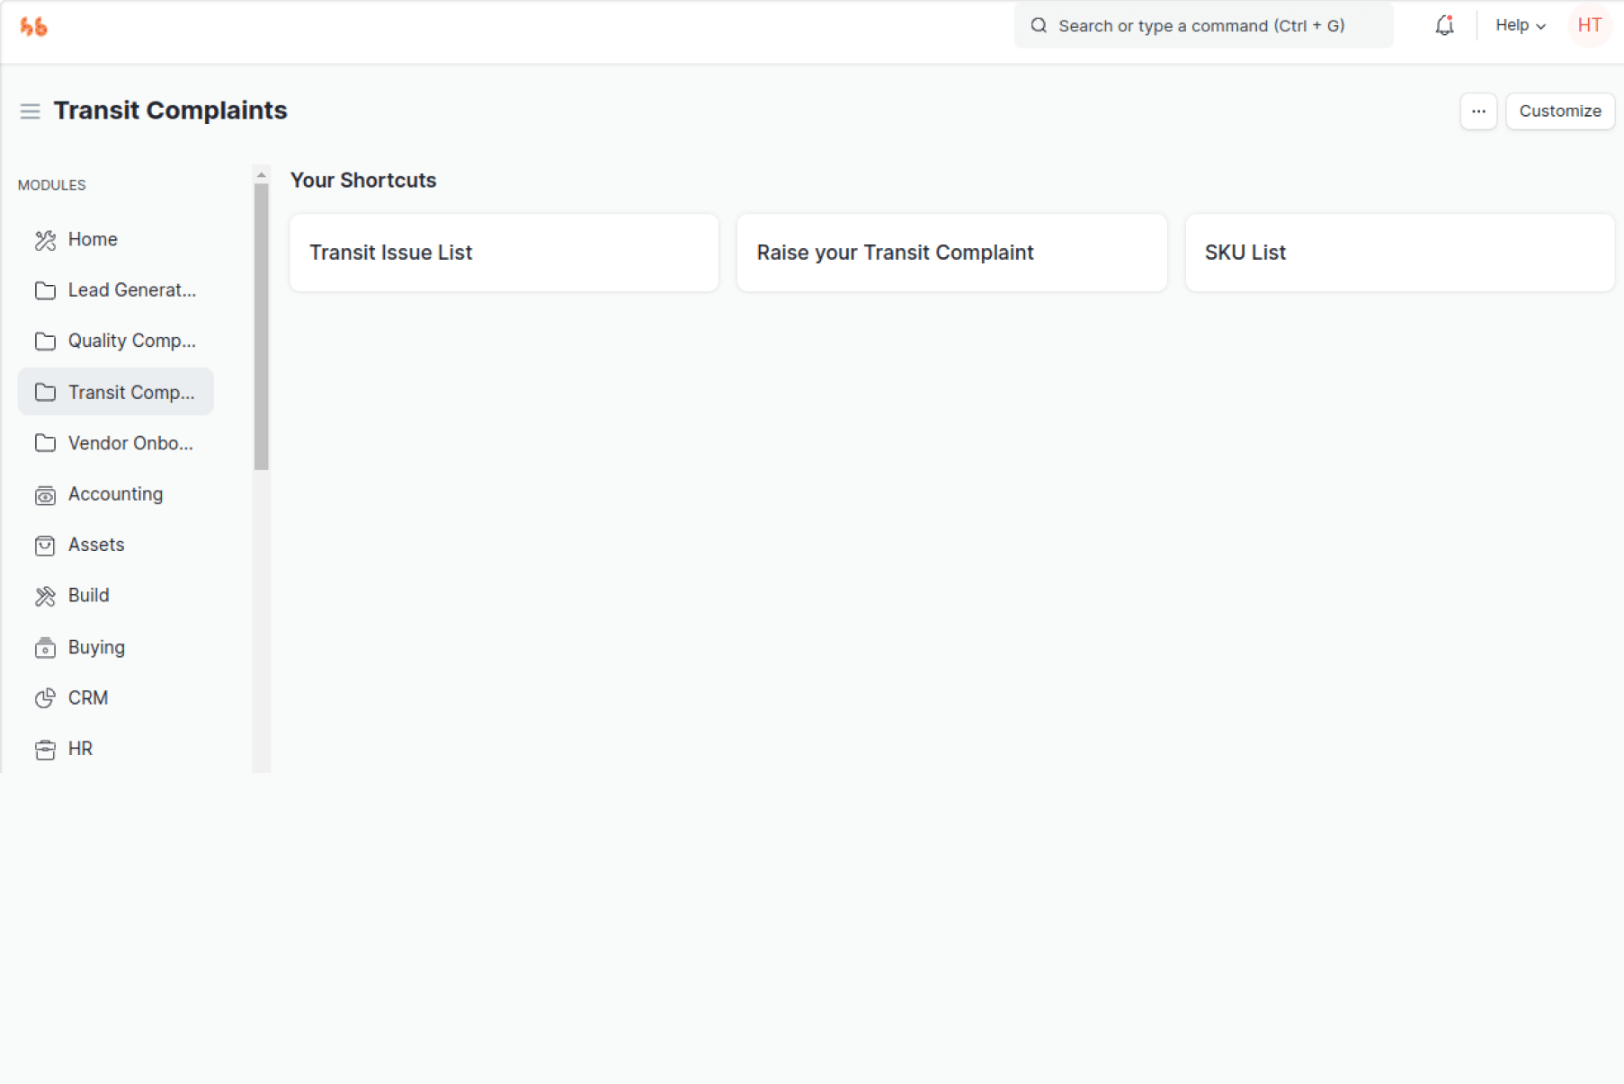Open the SKU List shortcut
1624x1084 pixels.
1399,253
